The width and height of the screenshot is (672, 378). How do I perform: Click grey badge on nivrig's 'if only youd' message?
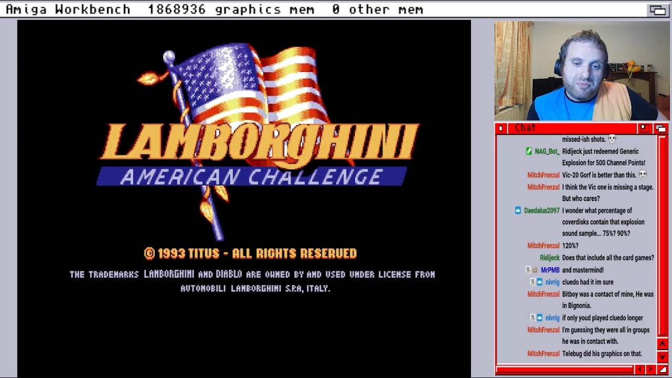(x=532, y=318)
